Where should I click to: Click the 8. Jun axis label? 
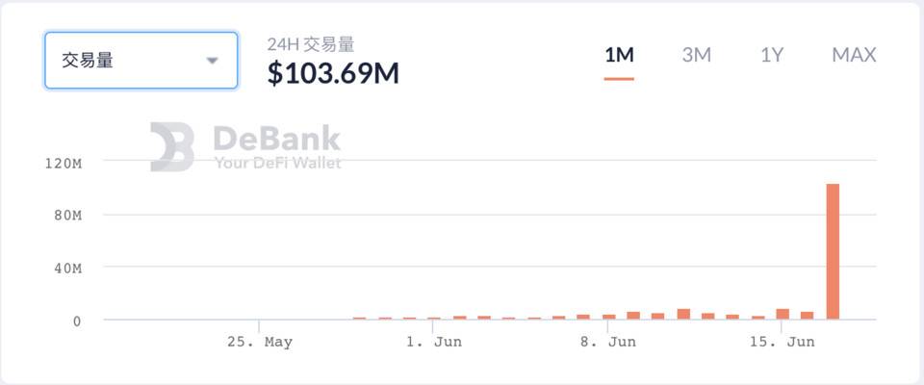[x=608, y=343]
